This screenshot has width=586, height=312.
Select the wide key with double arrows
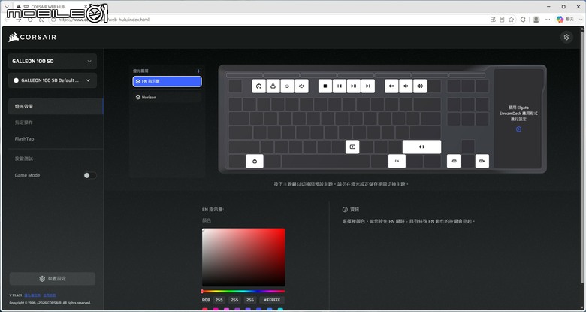click(x=422, y=147)
